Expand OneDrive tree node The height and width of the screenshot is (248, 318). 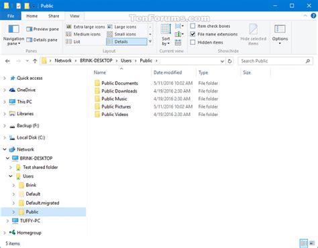pos(5,90)
